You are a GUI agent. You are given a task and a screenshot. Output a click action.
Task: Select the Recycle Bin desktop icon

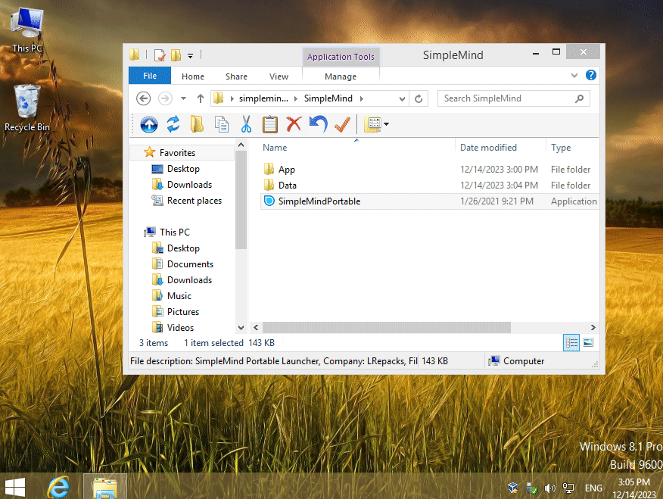(x=27, y=108)
